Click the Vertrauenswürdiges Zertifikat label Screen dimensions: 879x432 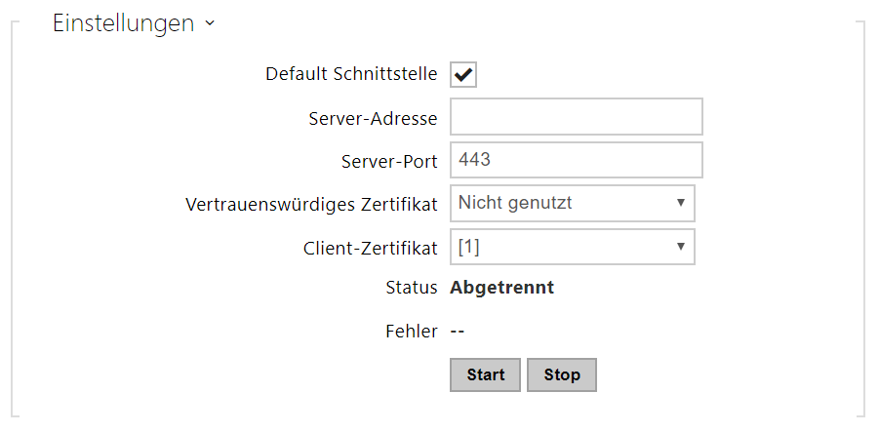[311, 205]
